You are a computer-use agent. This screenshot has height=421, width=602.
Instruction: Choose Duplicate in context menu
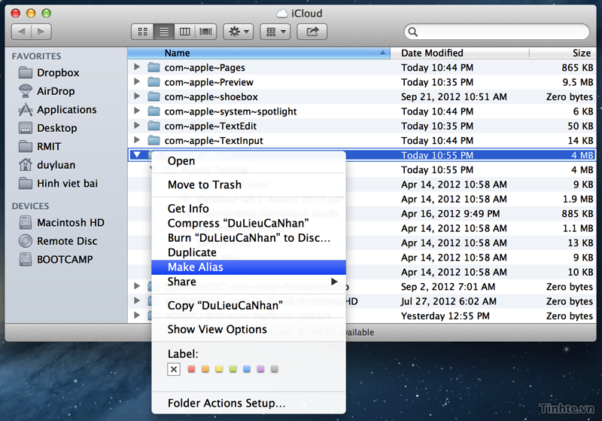249,252
